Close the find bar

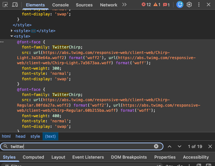(x=210, y=146)
